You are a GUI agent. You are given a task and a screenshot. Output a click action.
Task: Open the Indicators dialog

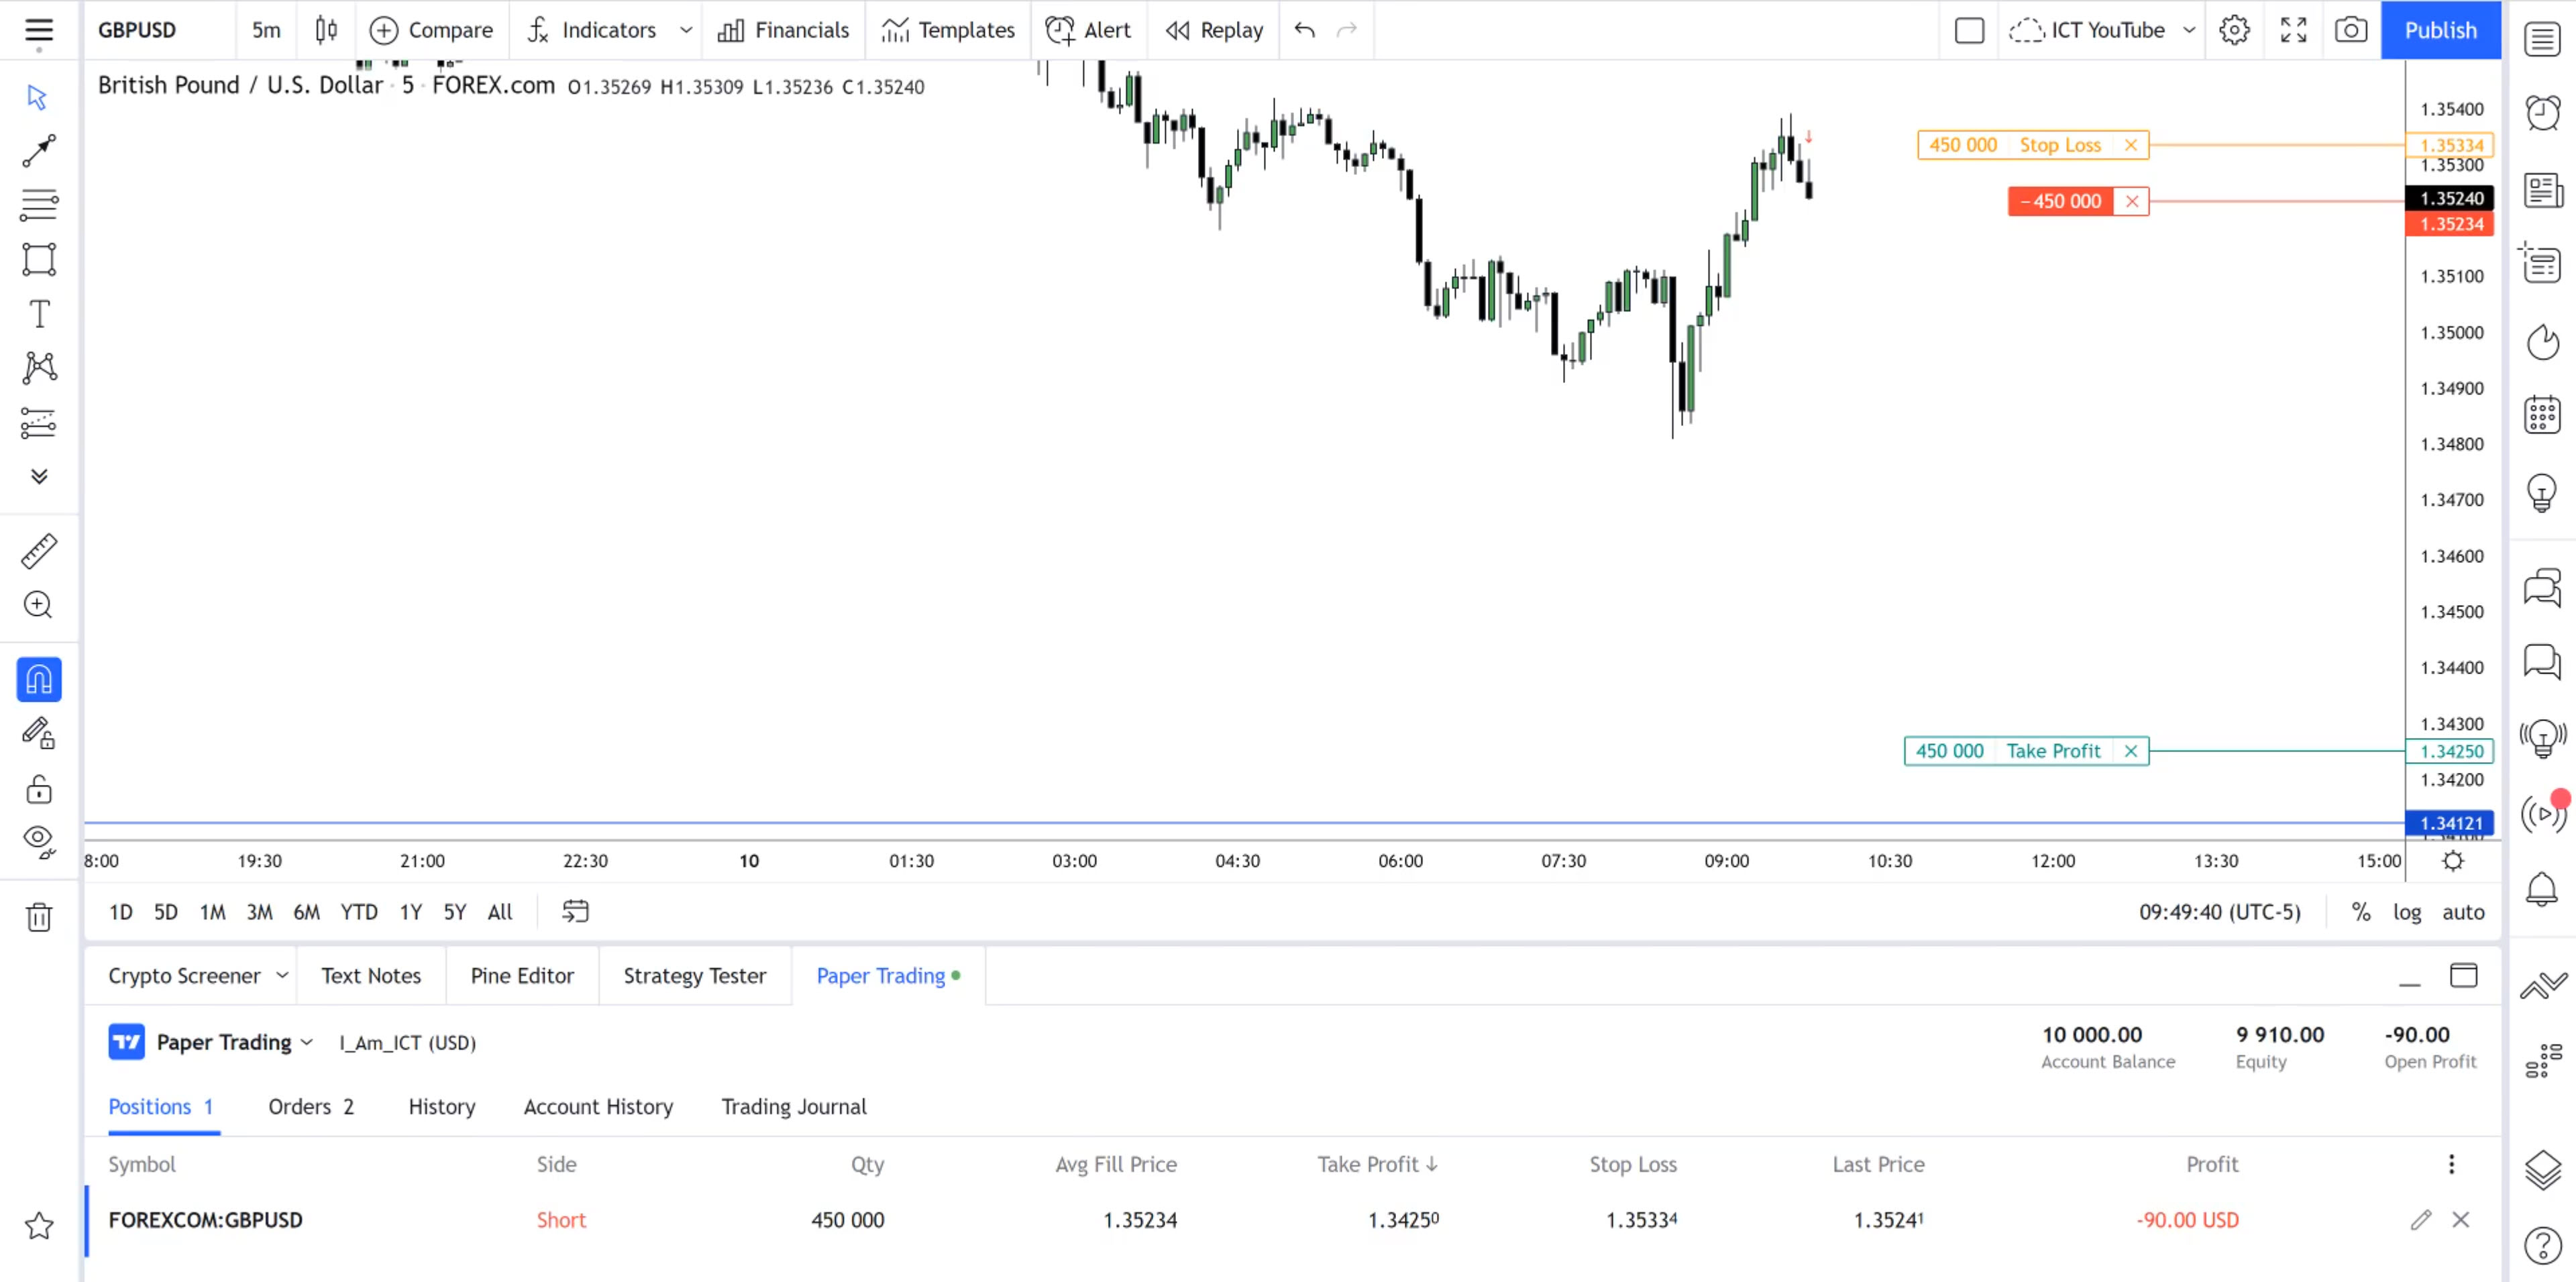point(592,30)
